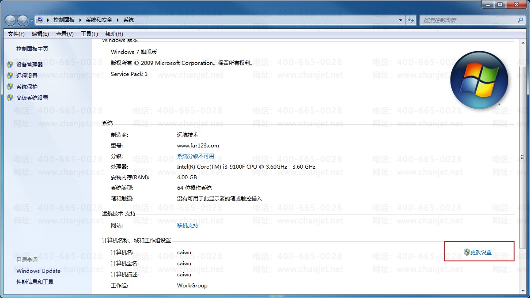The width and height of the screenshot is (530, 298).
Task: Open 高级系统设置 from the sidebar
Action: point(32,98)
